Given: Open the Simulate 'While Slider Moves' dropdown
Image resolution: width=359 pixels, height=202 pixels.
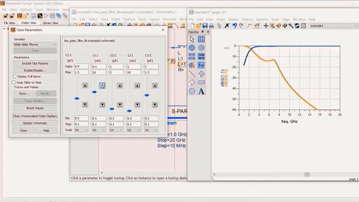Looking at the screenshot, I should [x=35, y=44].
